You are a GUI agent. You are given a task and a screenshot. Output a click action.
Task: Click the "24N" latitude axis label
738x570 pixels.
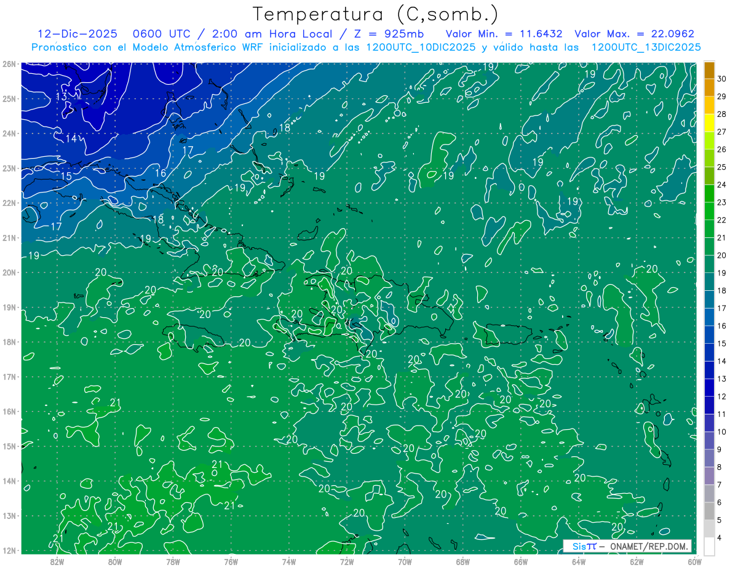(x=9, y=133)
